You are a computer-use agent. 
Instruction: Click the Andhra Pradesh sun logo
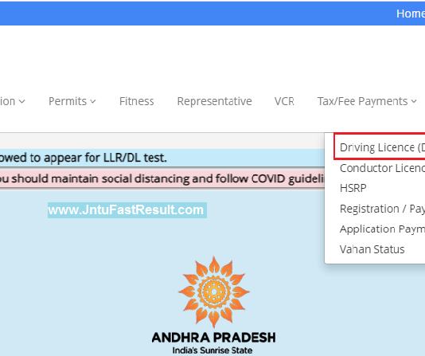214,292
